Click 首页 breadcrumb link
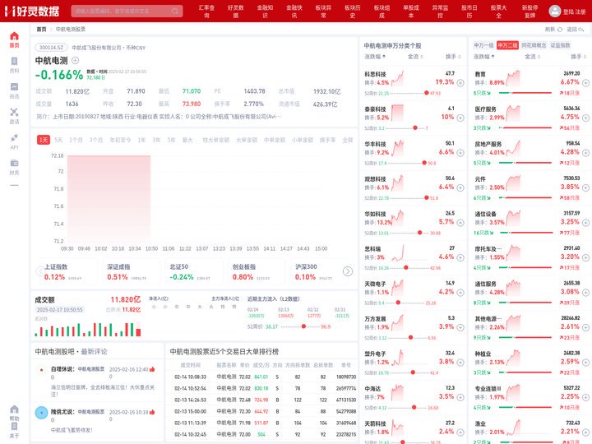Image resolution: width=592 pixels, height=444 pixels. tap(41, 29)
